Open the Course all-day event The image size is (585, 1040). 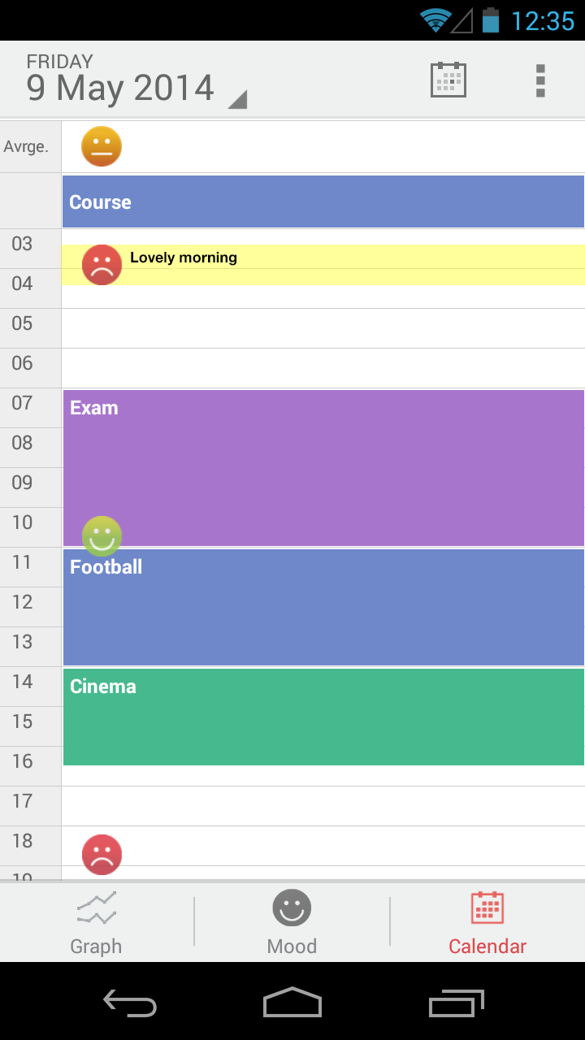323,202
